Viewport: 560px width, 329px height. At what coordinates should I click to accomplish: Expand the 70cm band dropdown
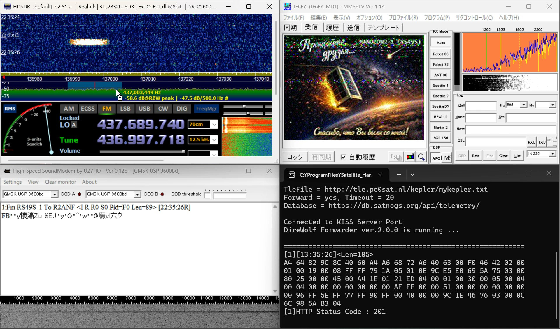point(214,125)
